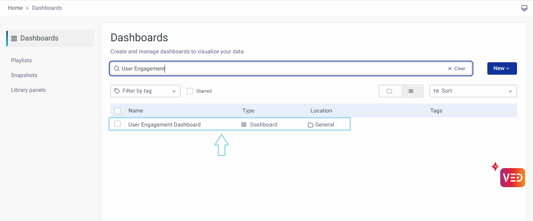Expand the Sort dropdown
533x221 pixels.
point(473,91)
